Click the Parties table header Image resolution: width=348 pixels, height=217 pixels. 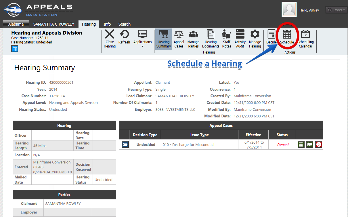click(64, 195)
